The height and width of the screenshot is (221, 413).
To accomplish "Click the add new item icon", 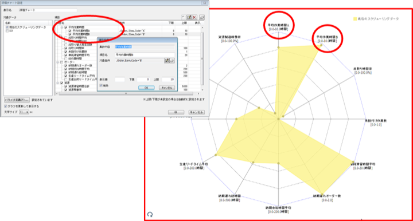I will click(184, 17).
